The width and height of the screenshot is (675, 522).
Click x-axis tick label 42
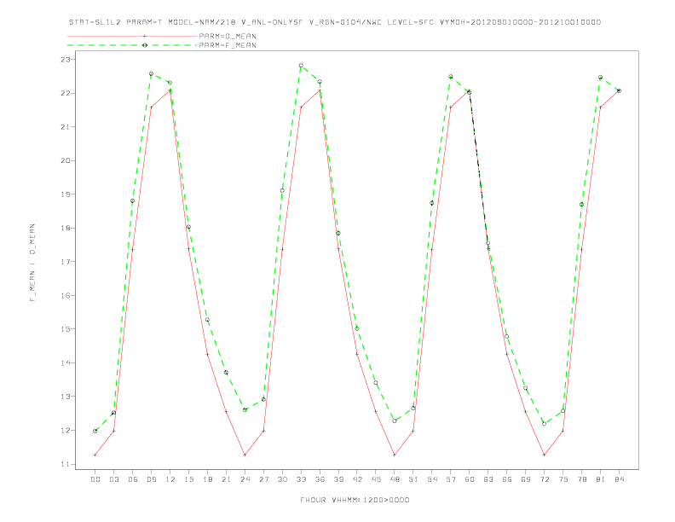click(x=357, y=479)
